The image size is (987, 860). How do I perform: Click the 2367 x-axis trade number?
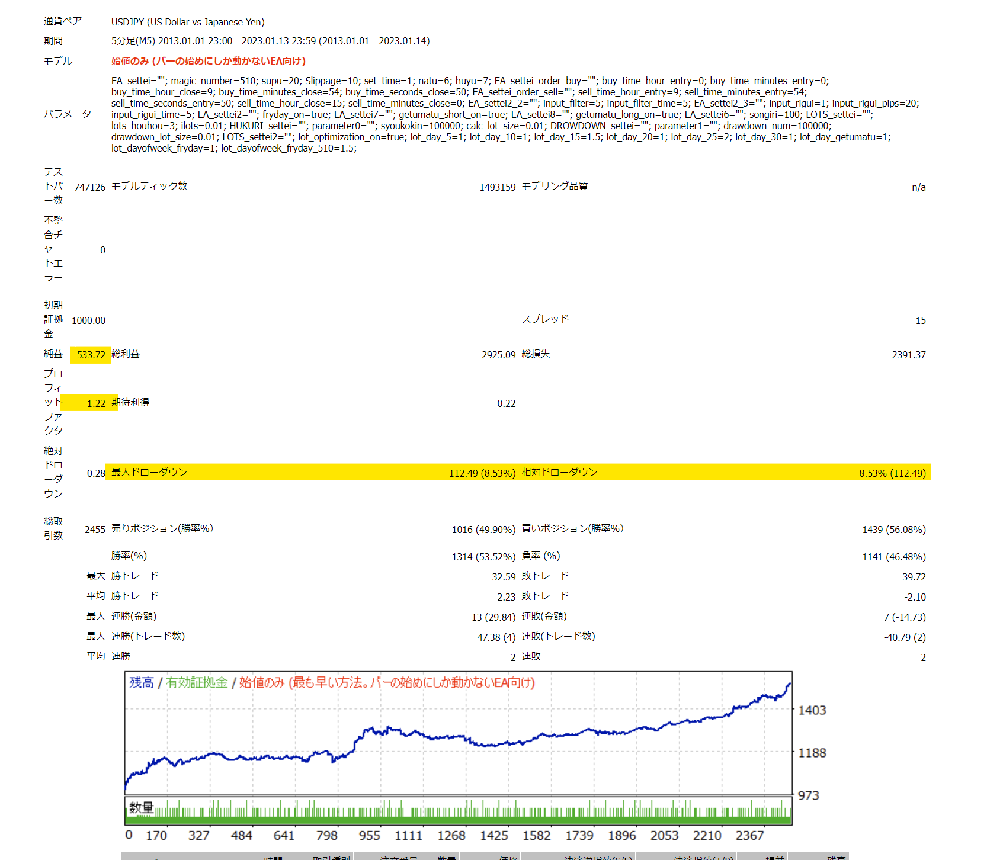coord(750,835)
